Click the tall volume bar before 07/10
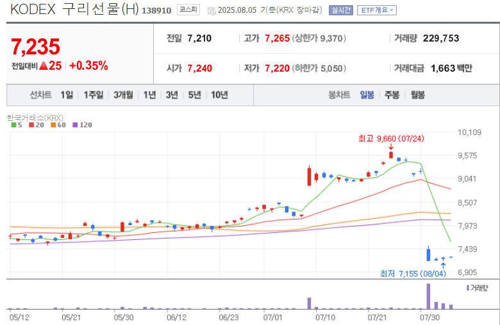The height and width of the screenshot is (325, 500). click(309, 303)
